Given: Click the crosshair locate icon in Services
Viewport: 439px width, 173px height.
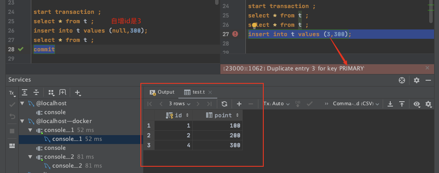Looking at the screenshot, I should click(402, 80).
